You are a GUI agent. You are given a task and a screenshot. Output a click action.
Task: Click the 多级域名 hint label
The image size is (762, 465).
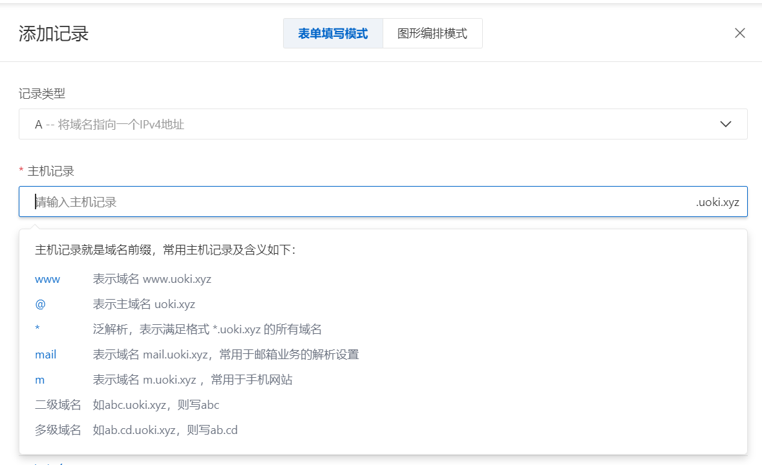[58, 429]
